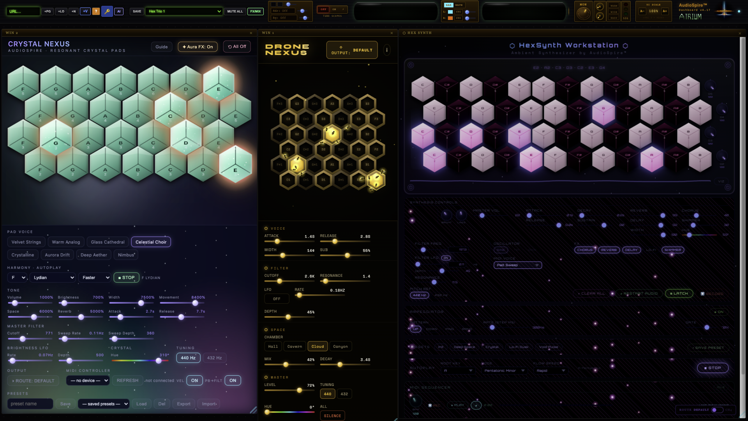Open help with the orange question mark
This screenshot has height=421, width=748.
[x=96, y=11]
